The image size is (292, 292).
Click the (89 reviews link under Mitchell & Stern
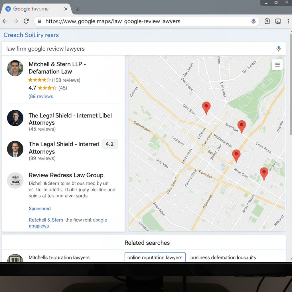pos(41,96)
